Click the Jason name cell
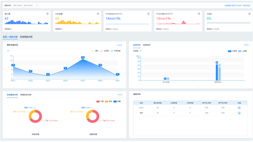 (142, 108)
